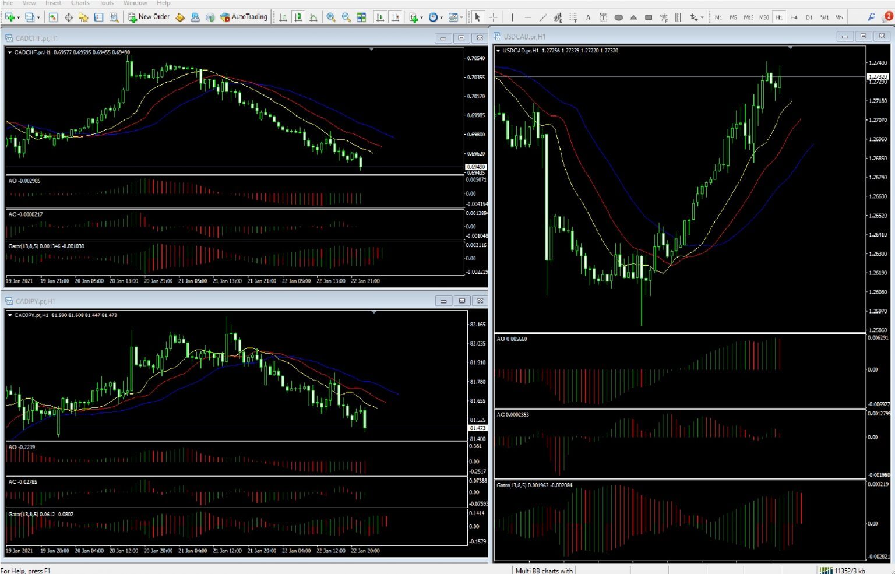Click the Zoom In magnifier icon
Image resolution: width=895 pixels, height=574 pixels.
[331, 17]
